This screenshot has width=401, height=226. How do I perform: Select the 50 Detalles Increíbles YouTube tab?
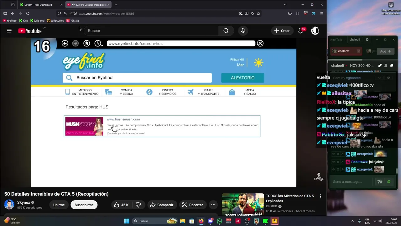click(x=88, y=5)
